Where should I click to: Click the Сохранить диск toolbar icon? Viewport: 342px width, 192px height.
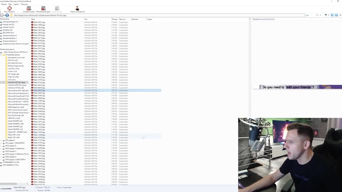tap(29, 8)
